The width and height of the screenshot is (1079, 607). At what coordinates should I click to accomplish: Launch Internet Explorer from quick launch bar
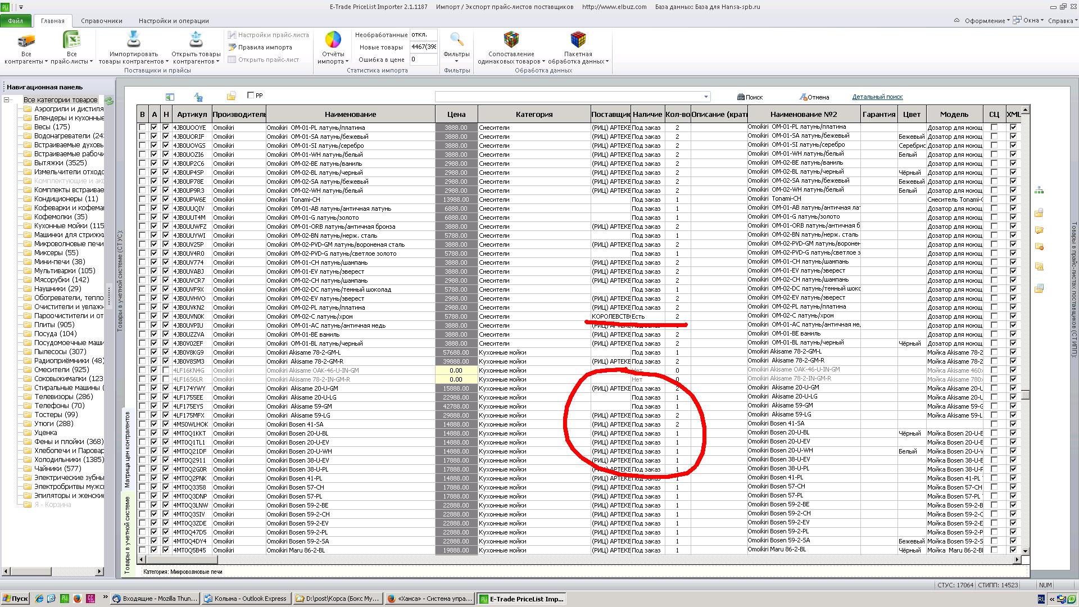39,599
